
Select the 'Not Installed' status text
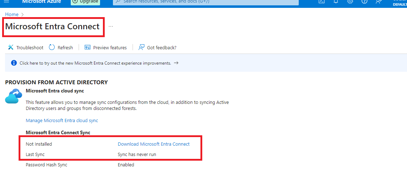[x=39, y=144]
